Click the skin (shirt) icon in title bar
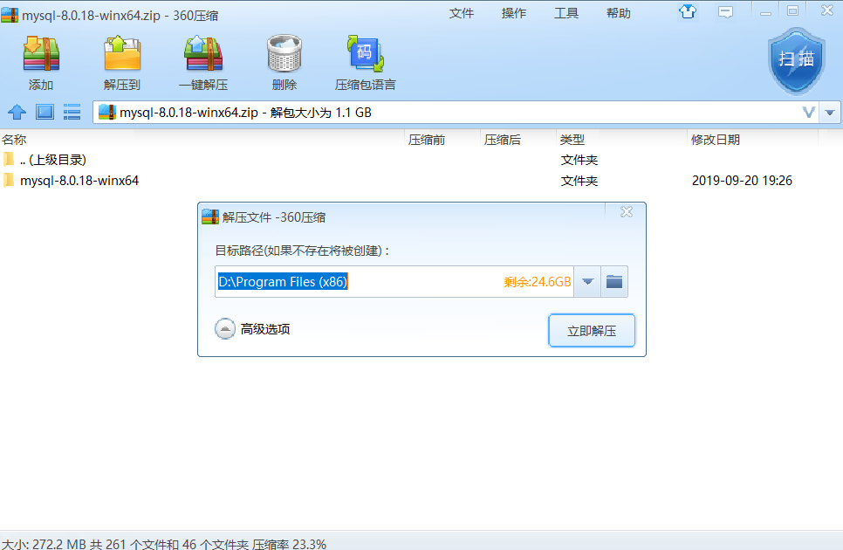 point(688,11)
